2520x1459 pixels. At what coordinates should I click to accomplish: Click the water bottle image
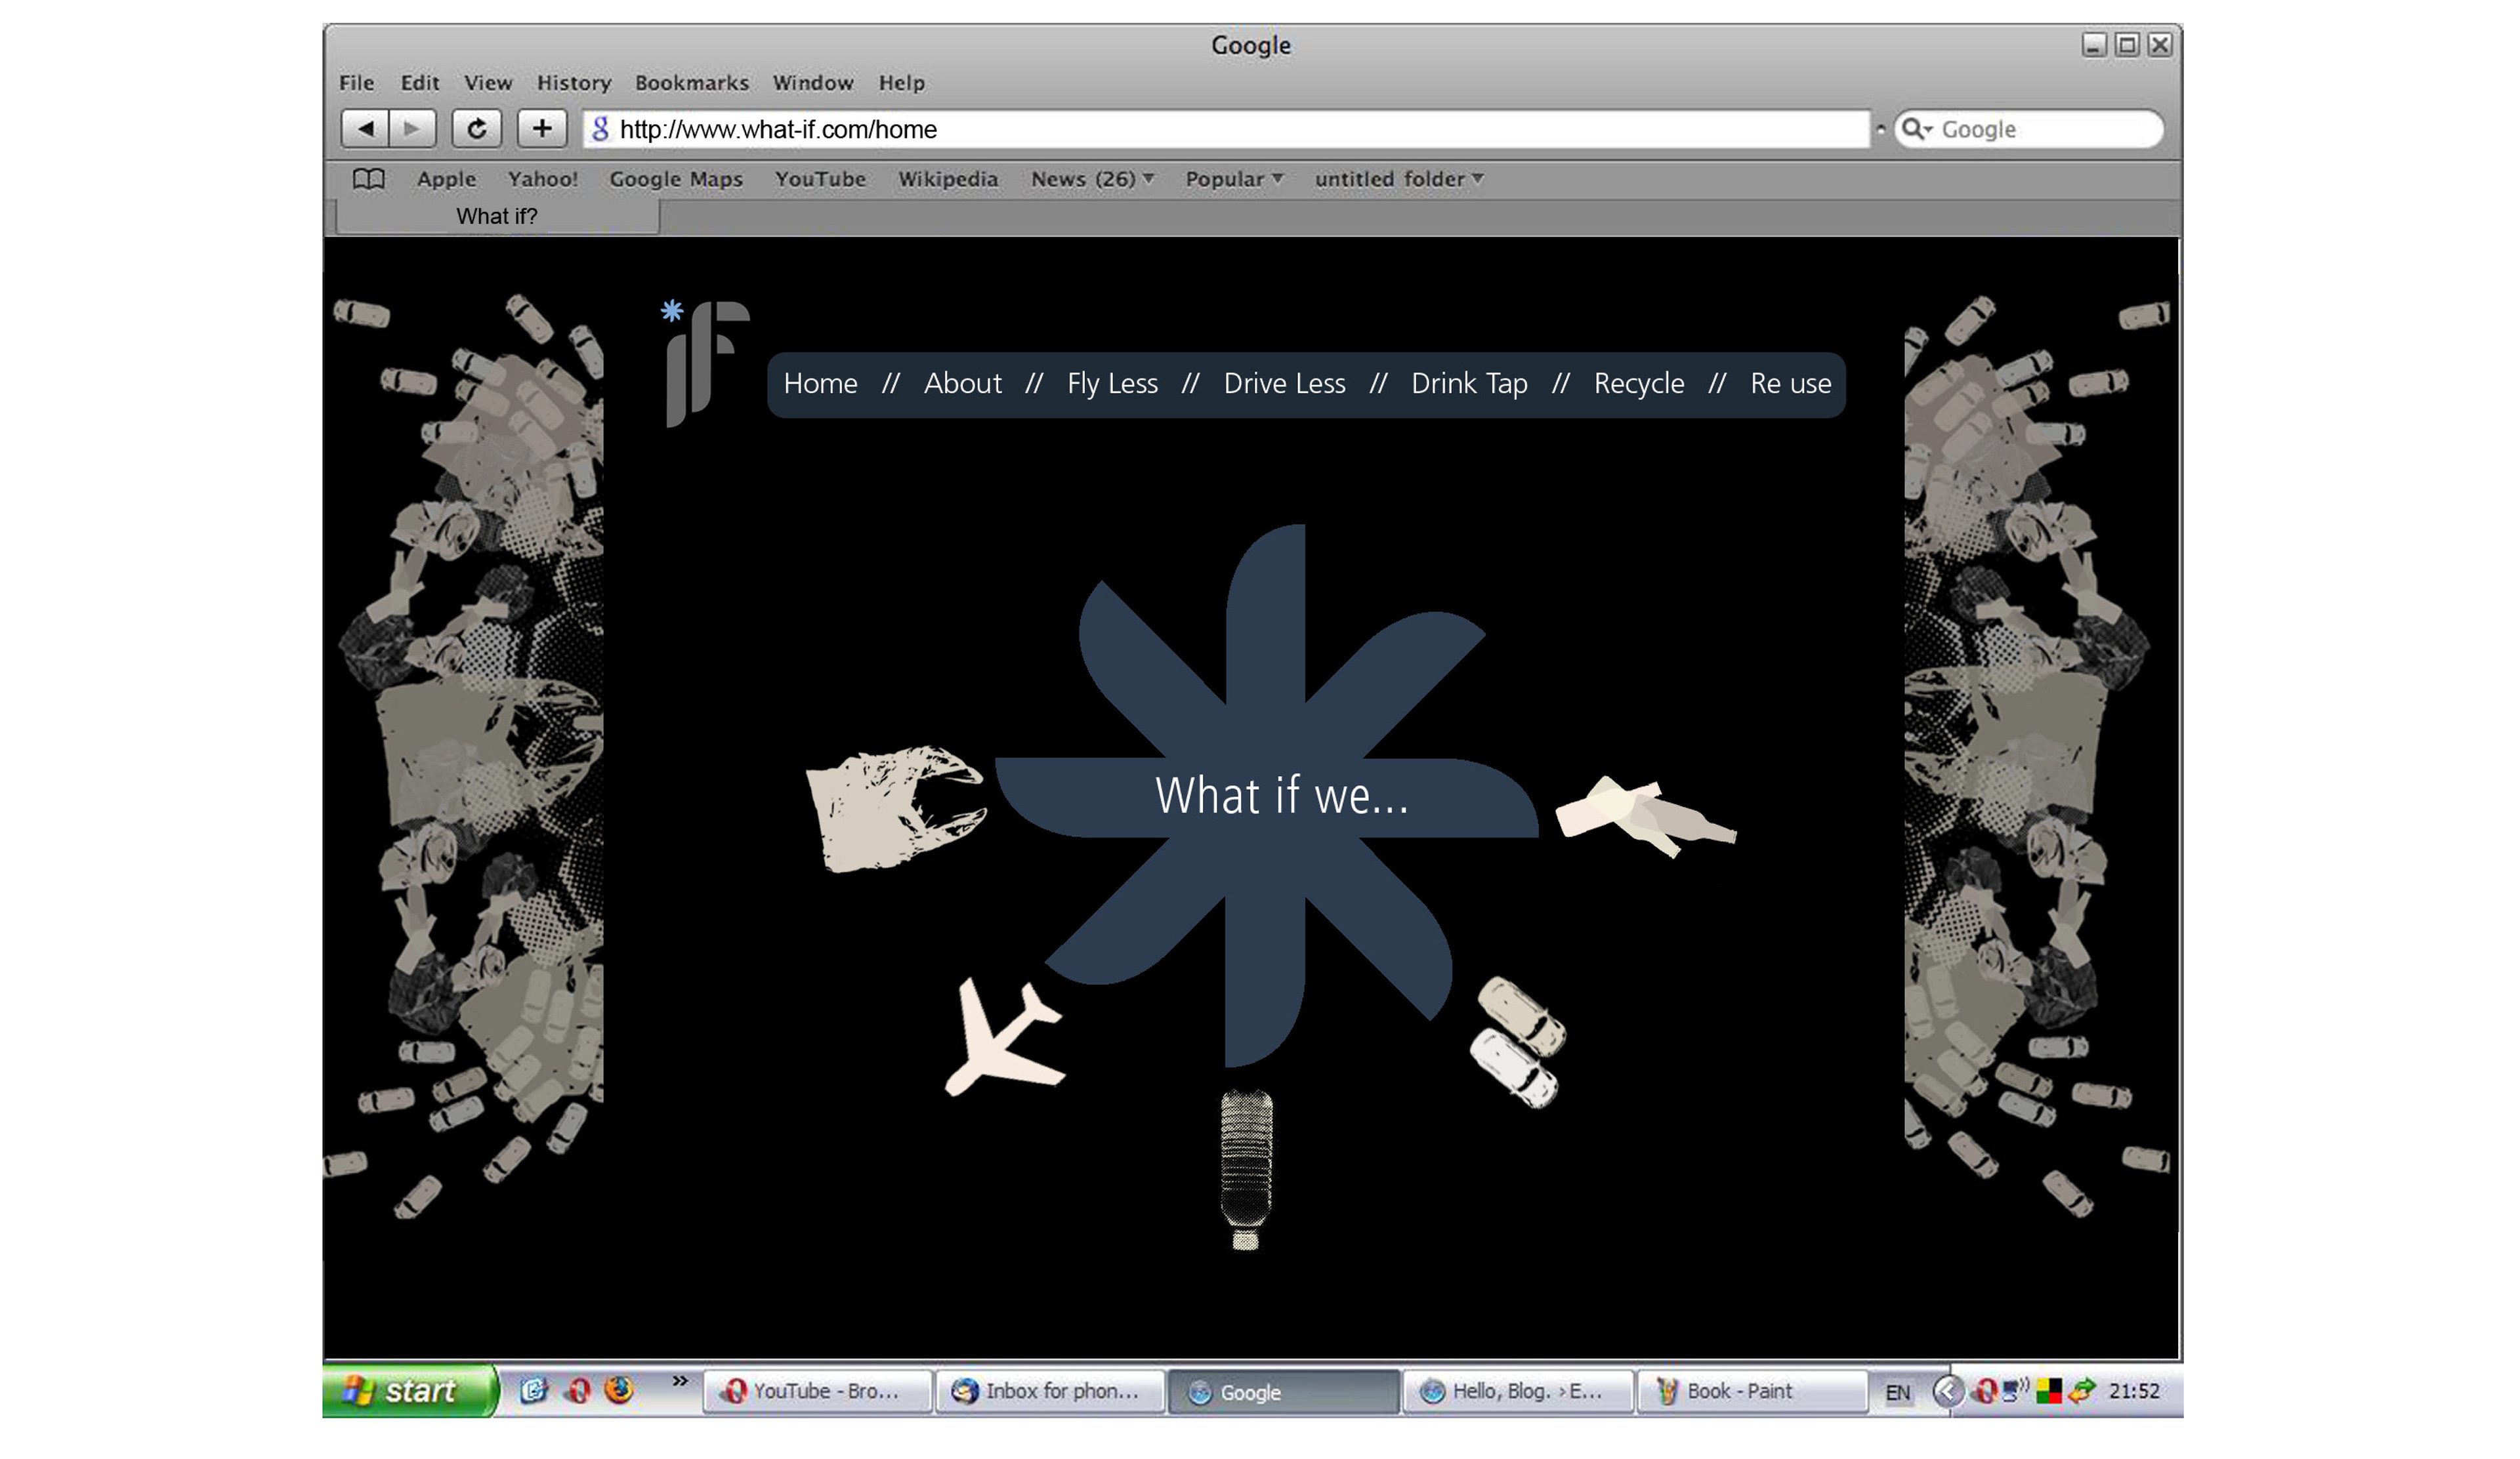point(1246,1169)
